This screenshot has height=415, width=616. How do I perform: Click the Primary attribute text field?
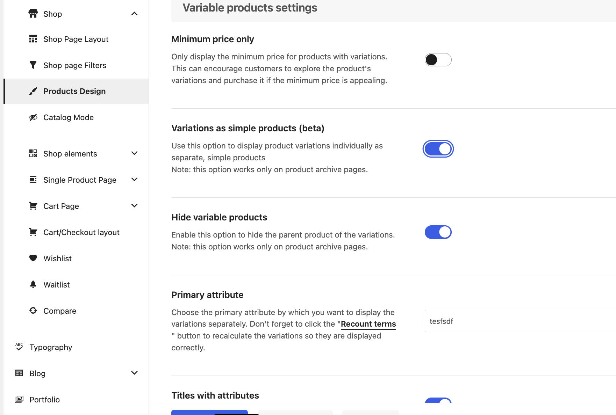520,321
